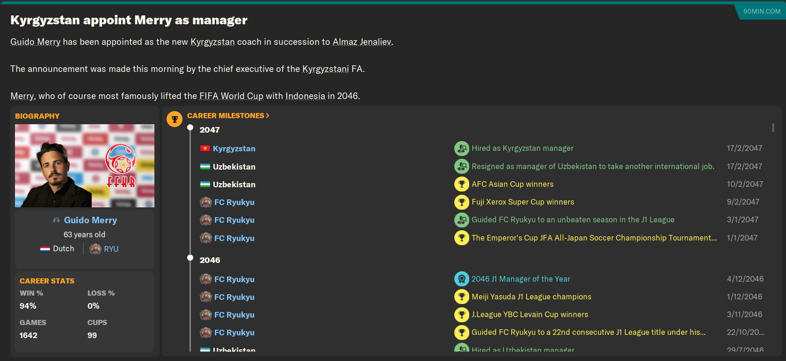Select Kyrgyzstan team name in 2047 milestones
Screen dimensions: 786x361
click(x=234, y=149)
